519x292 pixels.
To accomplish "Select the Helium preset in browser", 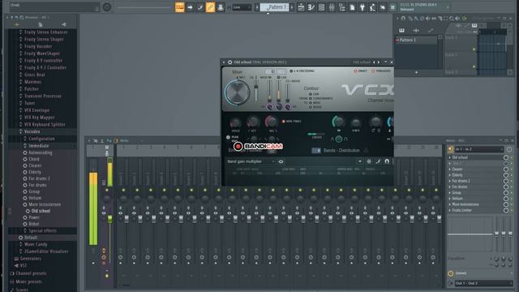I will pos(35,198).
